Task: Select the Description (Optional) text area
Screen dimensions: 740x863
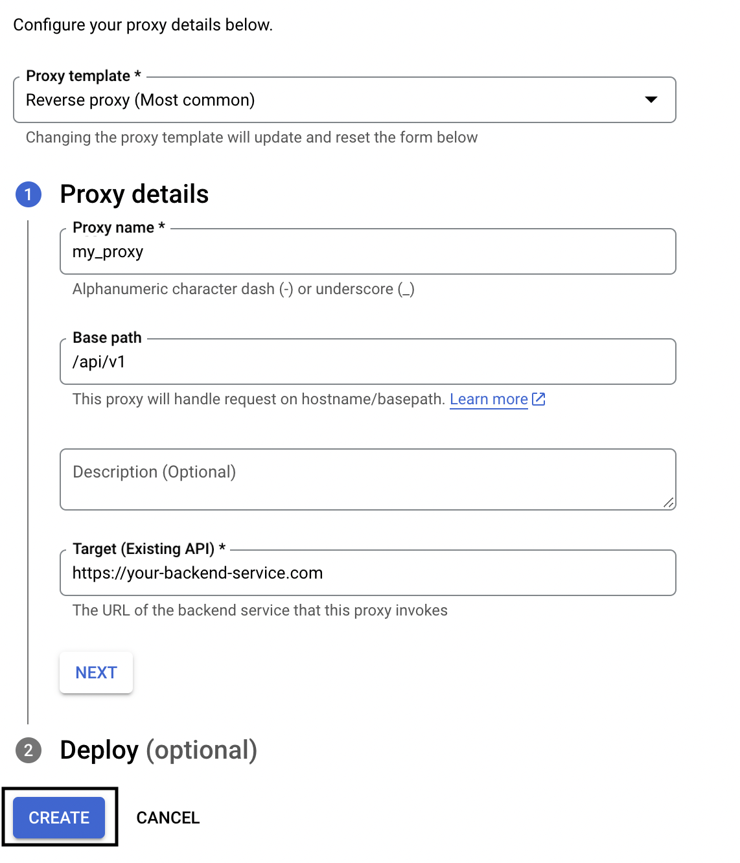Action: (367, 479)
